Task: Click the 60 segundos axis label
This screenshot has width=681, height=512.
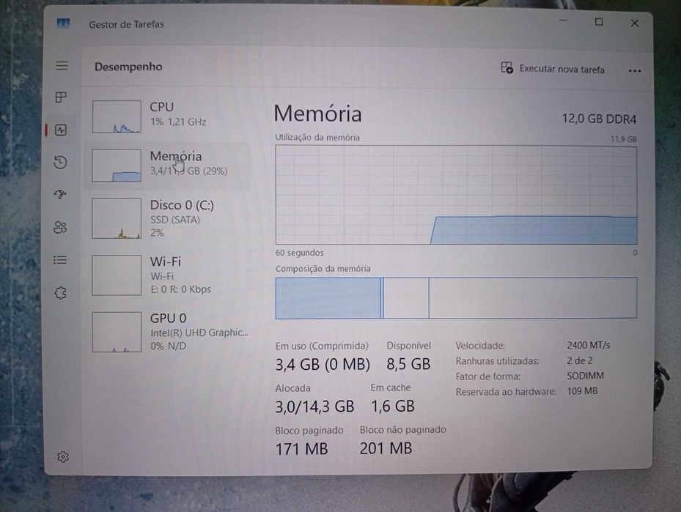Action: [x=300, y=253]
